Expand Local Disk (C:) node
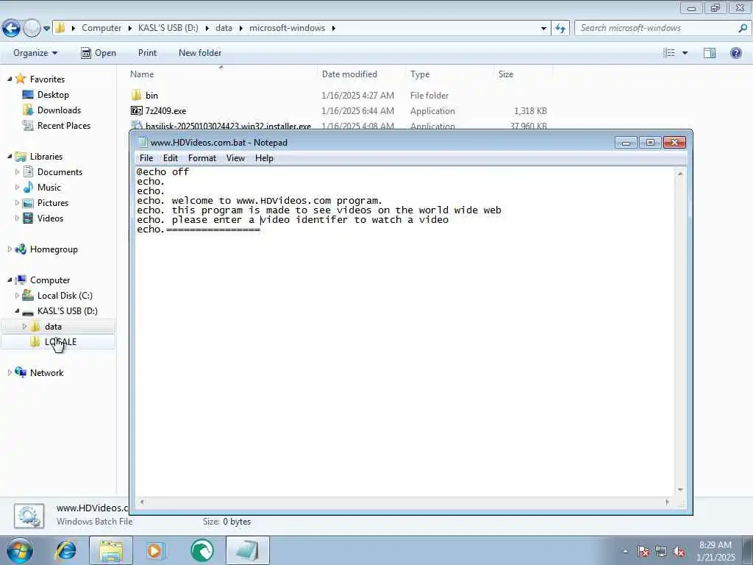This screenshot has width=753, height=565. pos(18,296)
